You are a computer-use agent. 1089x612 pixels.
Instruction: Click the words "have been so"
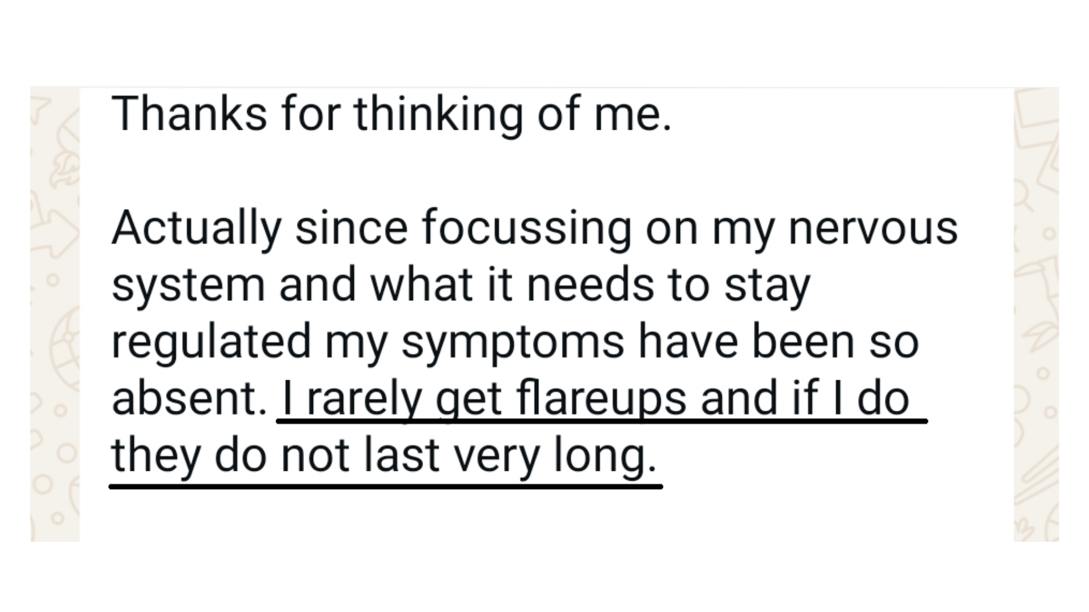click(778, 342)
